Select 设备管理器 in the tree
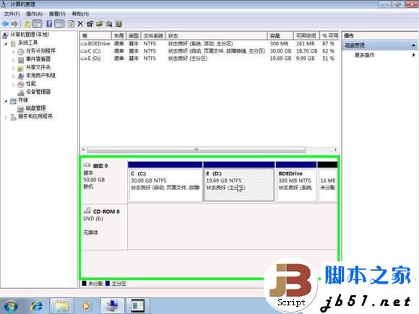This screenshot has height=314, width=419. 38,92
